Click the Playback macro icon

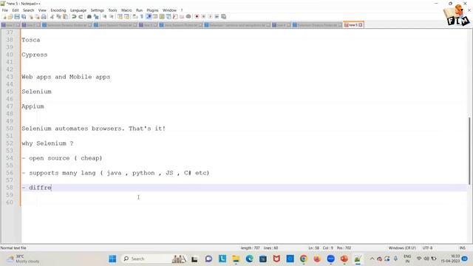click(x=210, y=16)
